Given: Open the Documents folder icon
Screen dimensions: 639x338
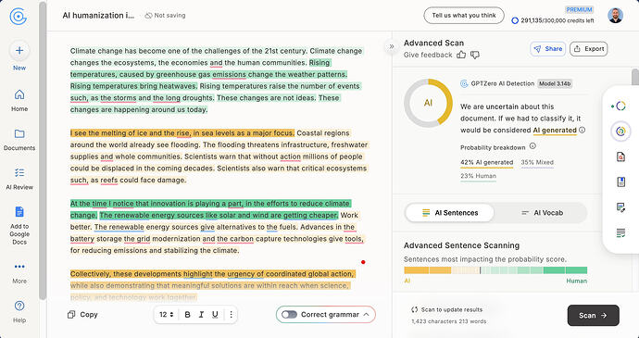Looking at the screenshot, I should pos(19,133).
